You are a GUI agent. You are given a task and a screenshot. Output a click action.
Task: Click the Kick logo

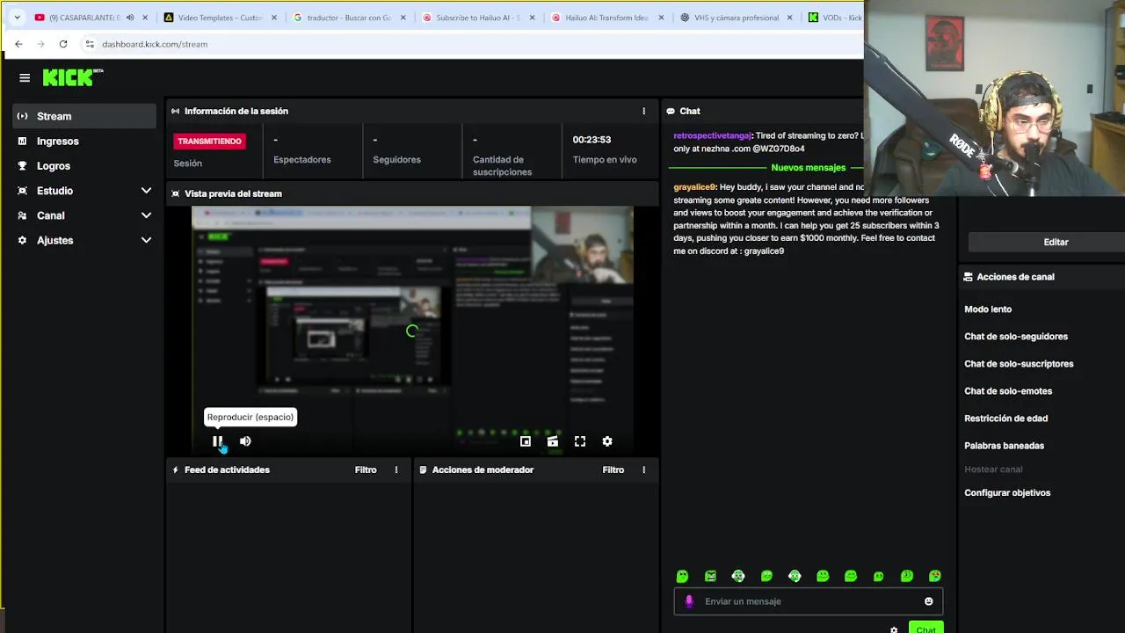coord(73,77)
